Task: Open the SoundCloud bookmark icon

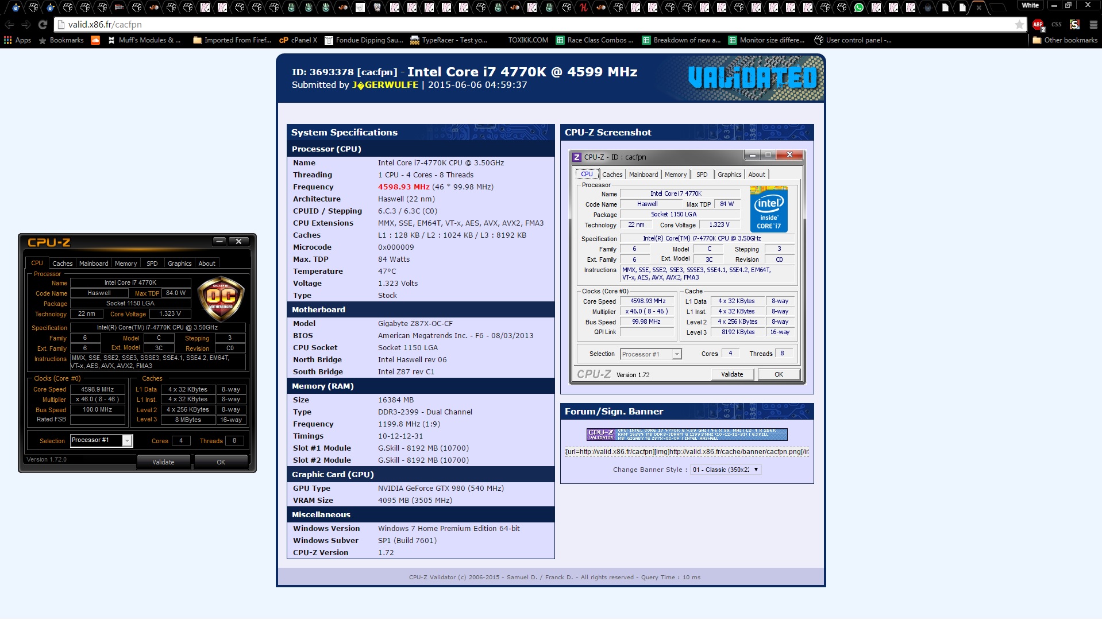Action: tap(95, 40)
